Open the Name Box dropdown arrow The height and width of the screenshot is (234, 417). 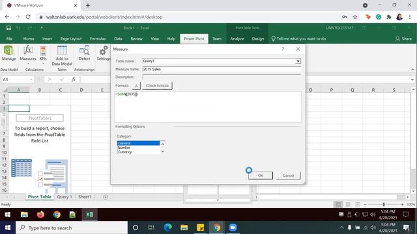coord(31,79)
